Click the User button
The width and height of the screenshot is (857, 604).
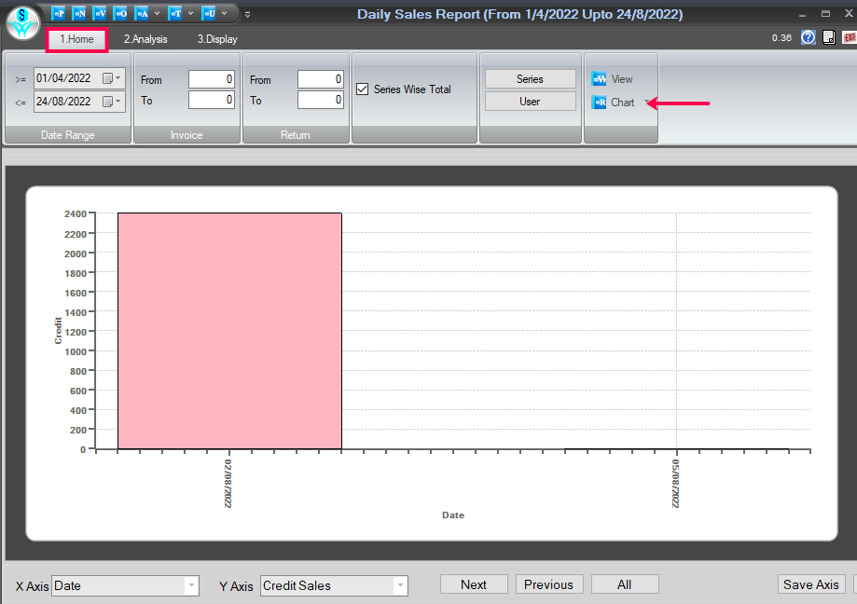pos(531,102)
